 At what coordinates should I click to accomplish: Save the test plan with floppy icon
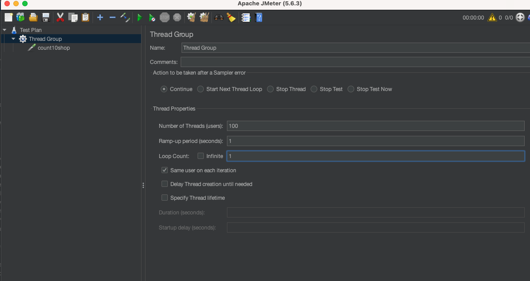point(46,17)
